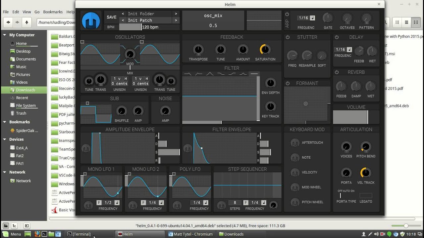The height and width of the screenshot is (238, 424).
Task: Click the Volume slider
Action: (x=356, y=117)
